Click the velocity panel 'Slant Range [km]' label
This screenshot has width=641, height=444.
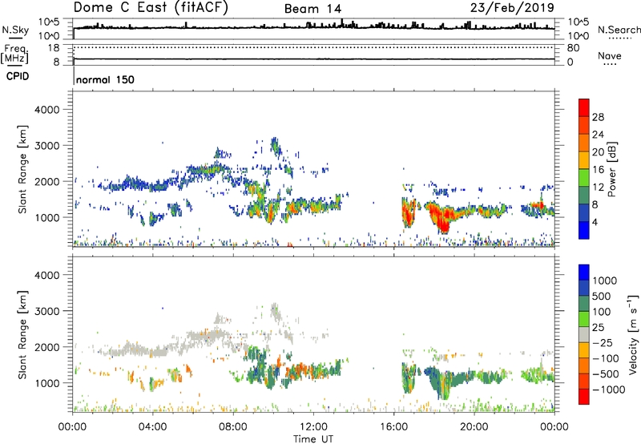22,335
